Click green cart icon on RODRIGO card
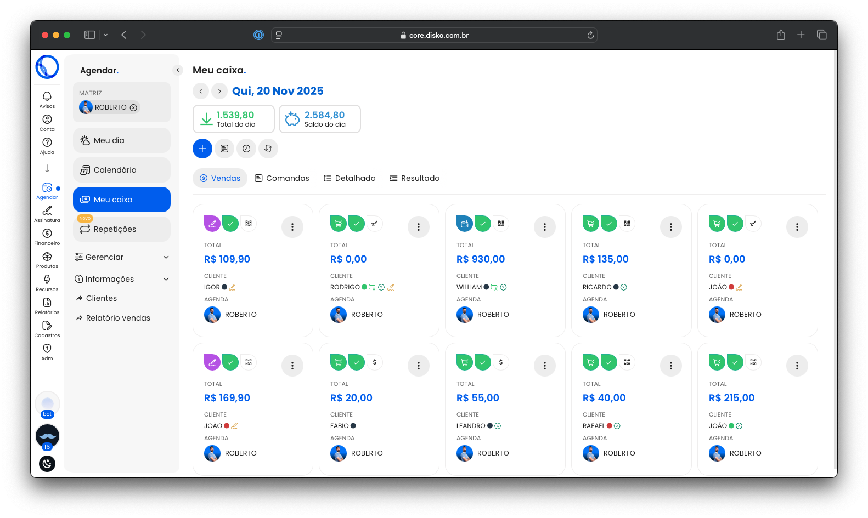868x518 pixels. (x=339, y=224)
